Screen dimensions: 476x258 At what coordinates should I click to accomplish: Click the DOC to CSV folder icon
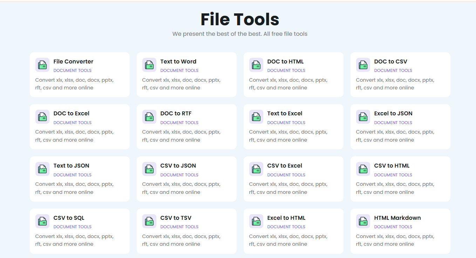click(363, 65)
